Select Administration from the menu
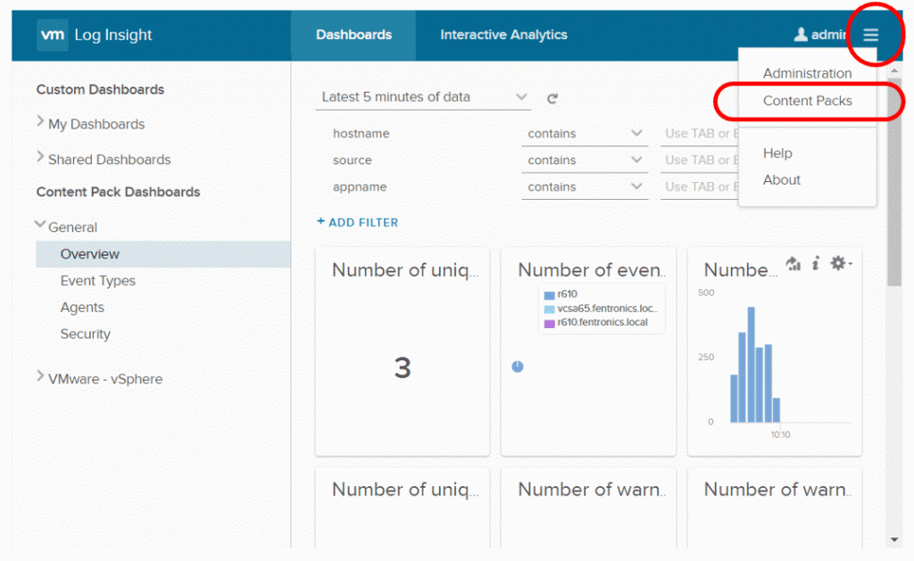Viewport: 914px width, 561px height. pyautogui.click(x=807, y=73)
